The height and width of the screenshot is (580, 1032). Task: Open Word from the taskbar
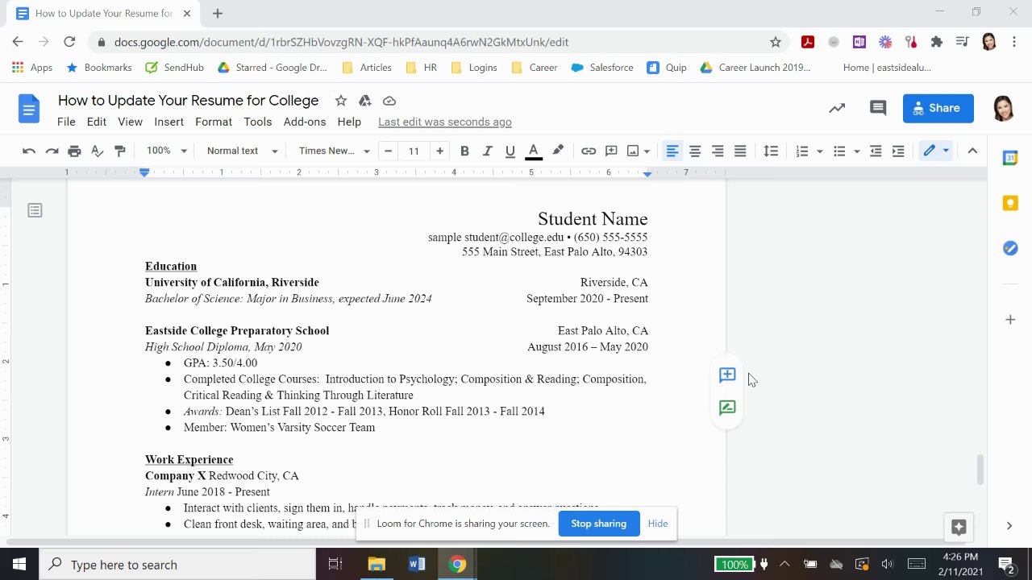[x=417, y=565]
